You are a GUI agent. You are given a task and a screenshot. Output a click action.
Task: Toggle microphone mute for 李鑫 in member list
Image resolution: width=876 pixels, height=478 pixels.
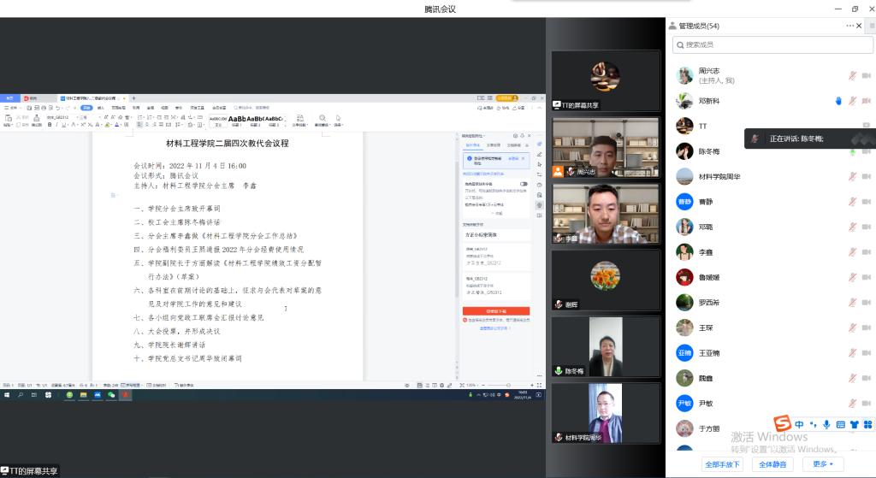pos(852,252)
